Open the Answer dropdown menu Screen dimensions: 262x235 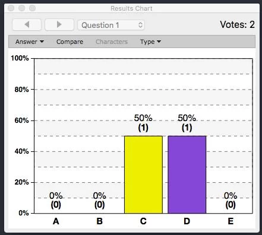(x=30, y=42)
